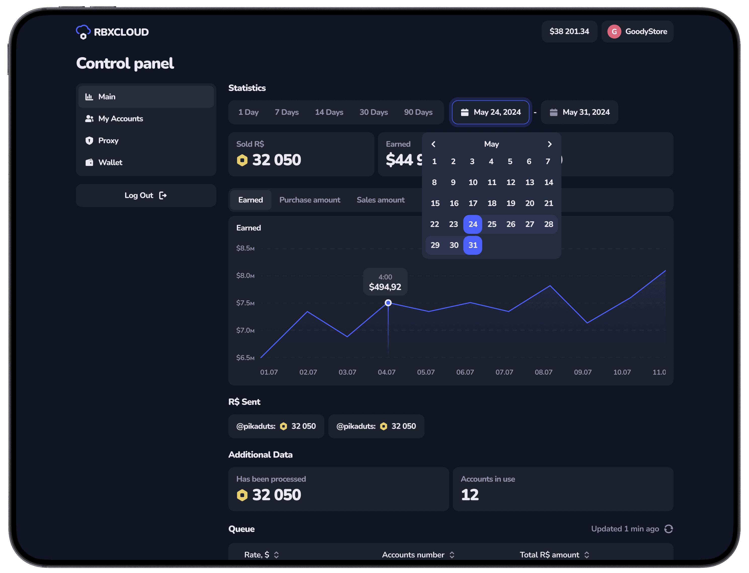Click the RBXCLOUD cloud logo icon
The height and width of the screenshot is (573, 749).
pyautogui.click(x=83, y=32)
